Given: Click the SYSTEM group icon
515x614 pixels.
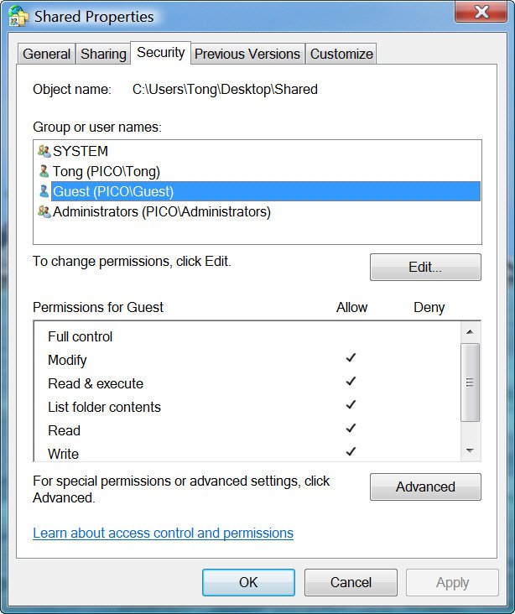Looking at the screenshot, I should [x=44, y=152].
